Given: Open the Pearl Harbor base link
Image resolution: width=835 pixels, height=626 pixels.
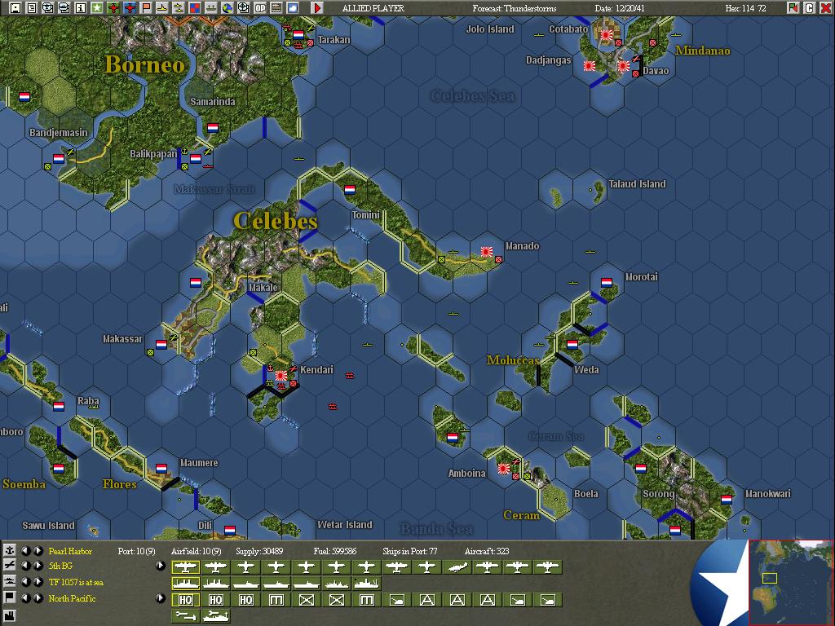Looking at the screenshot, I should [x=70, y=551].
